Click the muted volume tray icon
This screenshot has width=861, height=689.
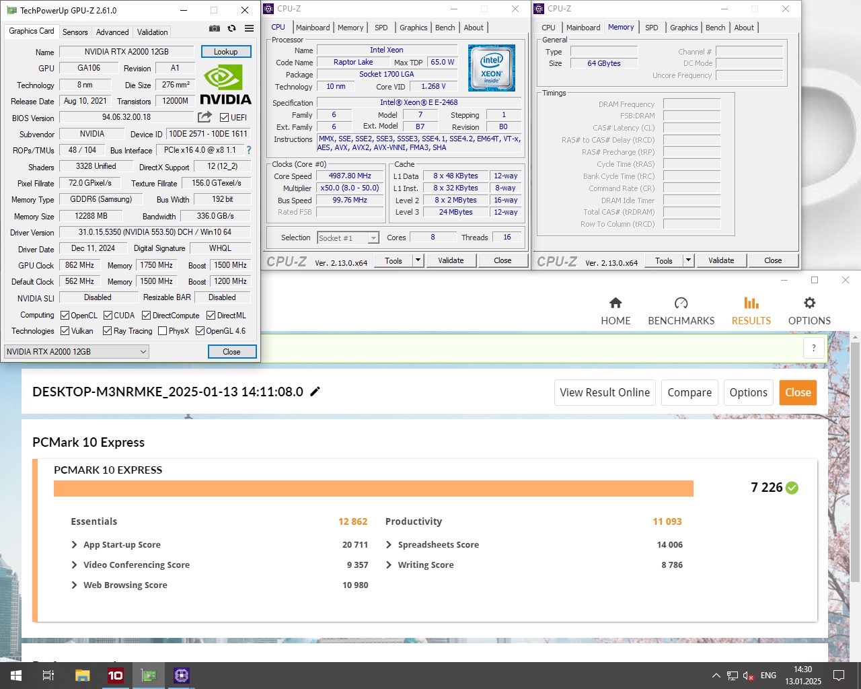tap(749, 676)
